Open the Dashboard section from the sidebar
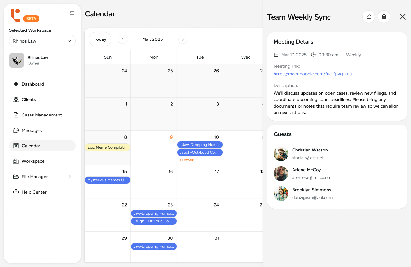The image size is (411, 267). point(33,84)
